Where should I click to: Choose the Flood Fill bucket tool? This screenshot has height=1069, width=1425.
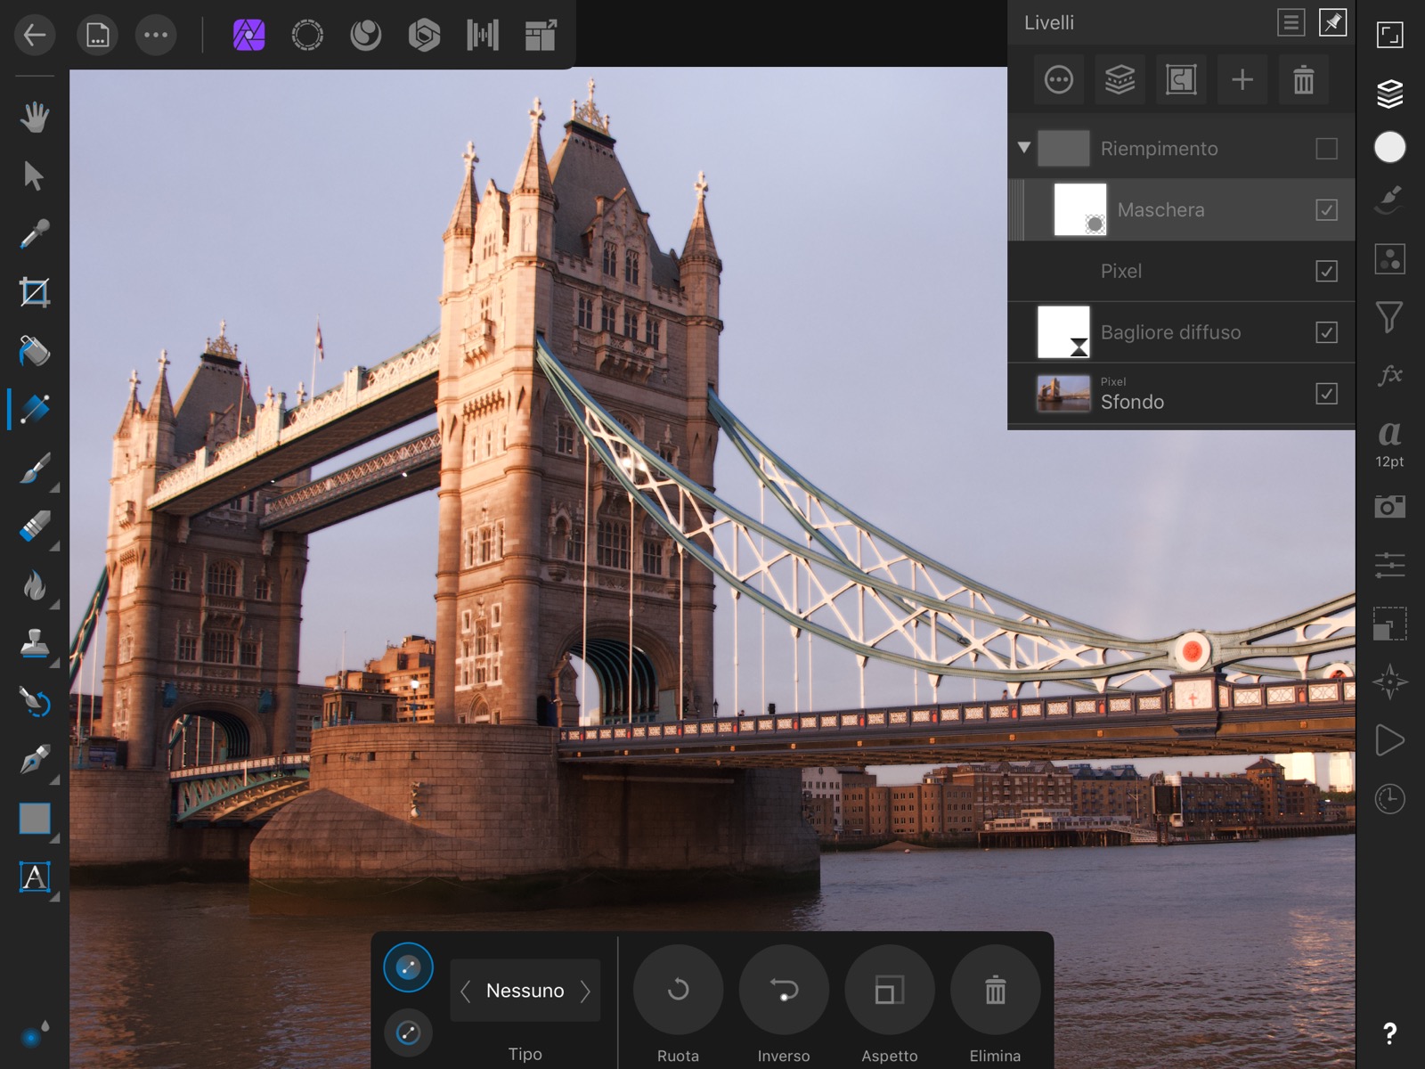(34, 351)
